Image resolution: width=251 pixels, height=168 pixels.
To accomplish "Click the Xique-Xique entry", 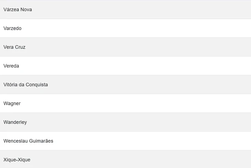I will [17, 160].
